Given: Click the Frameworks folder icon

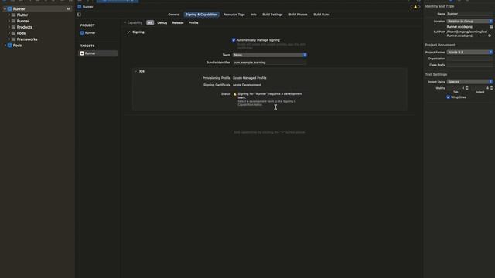Looking at the screenshot, I should click(x=14, y=39).
